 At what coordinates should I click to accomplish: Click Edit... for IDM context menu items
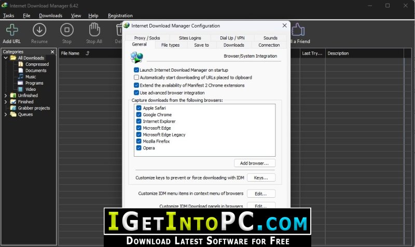click(261, 194)
